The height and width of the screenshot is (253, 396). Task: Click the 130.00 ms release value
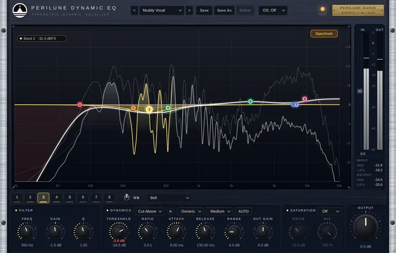click(205, 245)
